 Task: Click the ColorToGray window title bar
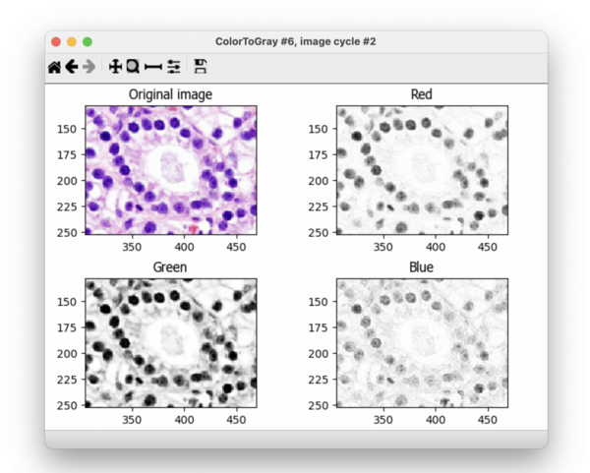(295, 41)
